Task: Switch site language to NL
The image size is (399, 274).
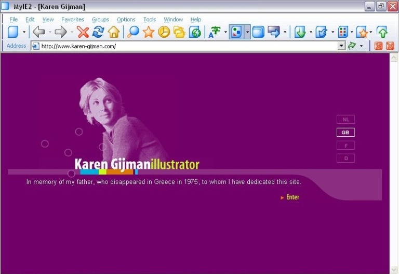Action: point(345,120)
